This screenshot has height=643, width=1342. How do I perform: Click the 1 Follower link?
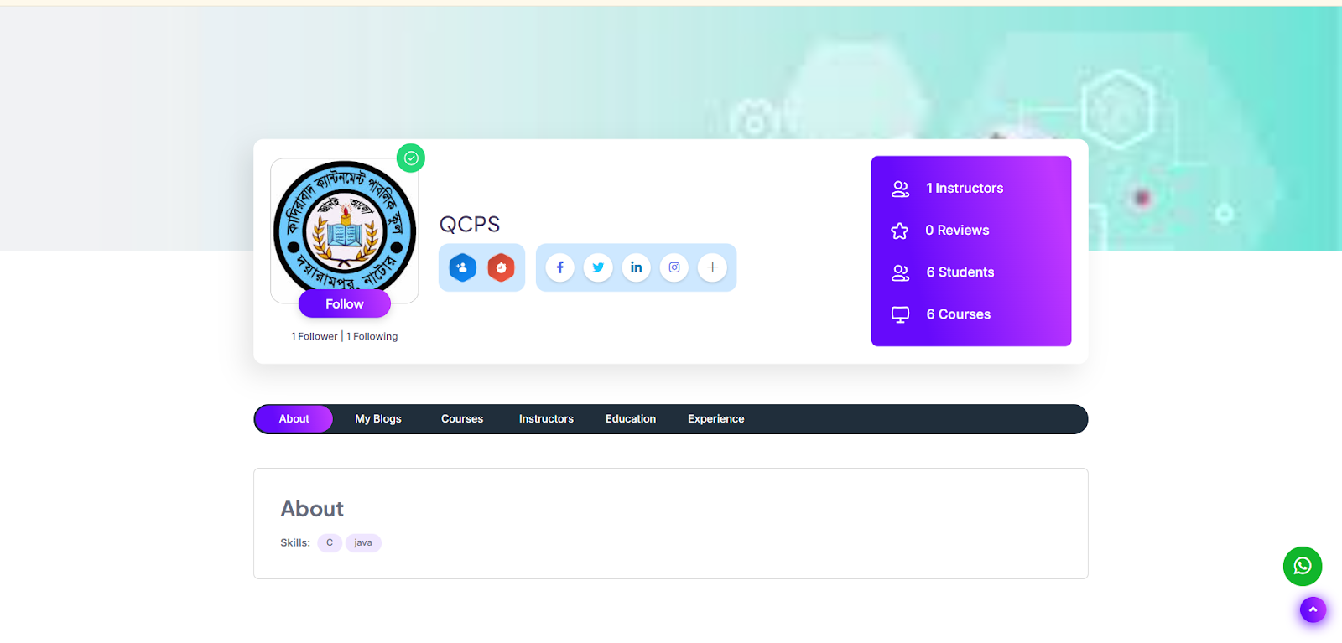tap(315, 336)
